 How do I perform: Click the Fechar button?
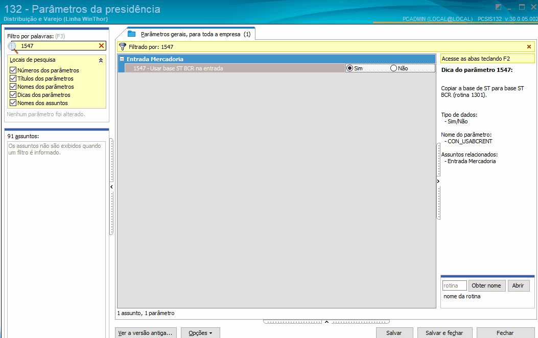[x=505, y=333]
